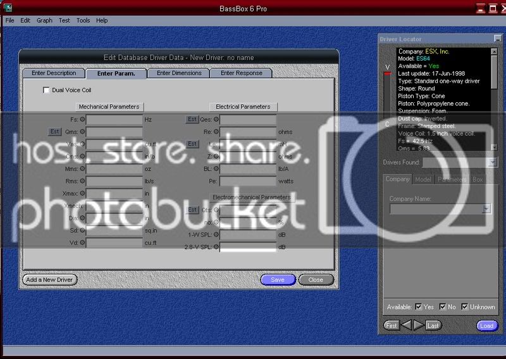506x359 pixels.
Task: Open the Company Name dropdown
Action: (x=486, y=209)
